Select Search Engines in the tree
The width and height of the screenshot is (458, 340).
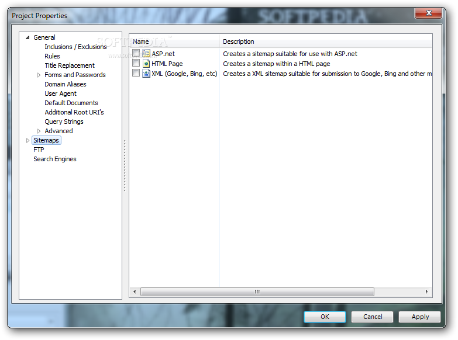pyautogui.click(x=54, y=159)
